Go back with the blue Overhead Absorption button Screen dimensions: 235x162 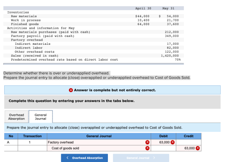pyautogui.click(x=84, y=158)
